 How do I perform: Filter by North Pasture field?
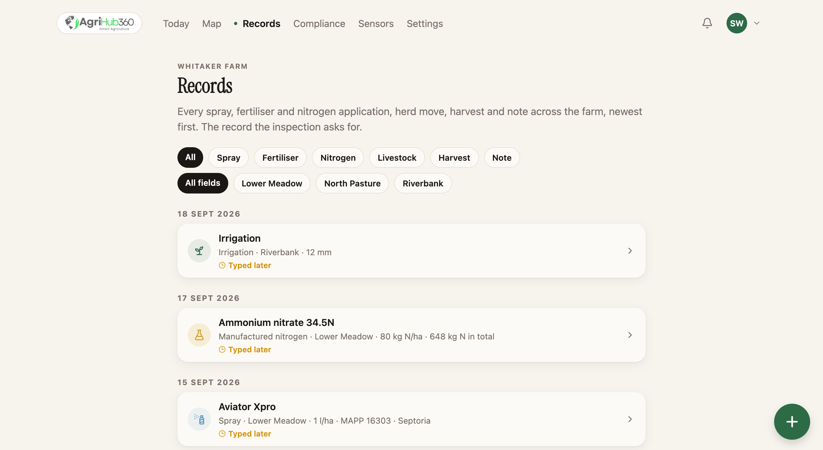(352, 183)
